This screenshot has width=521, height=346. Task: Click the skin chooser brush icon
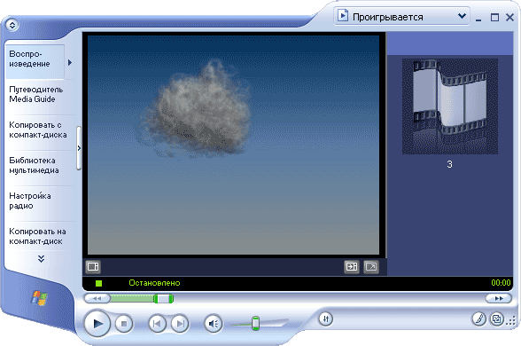478,319
